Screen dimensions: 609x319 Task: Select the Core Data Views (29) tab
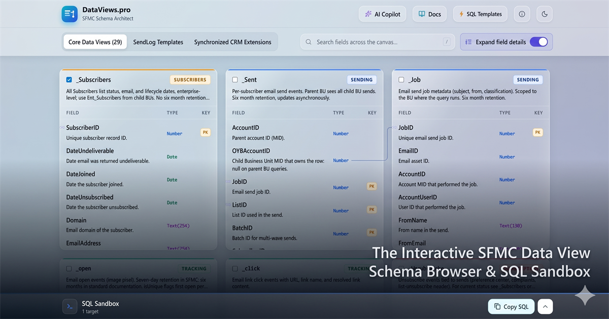point(95,42)
